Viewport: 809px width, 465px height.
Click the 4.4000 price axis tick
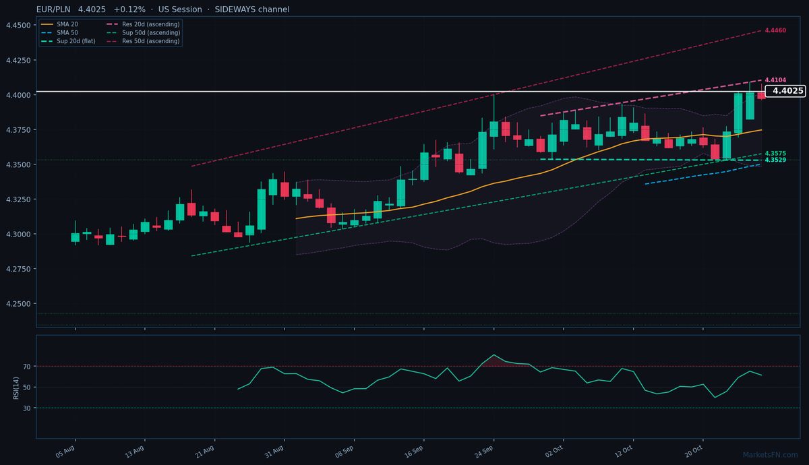(18, 95)
